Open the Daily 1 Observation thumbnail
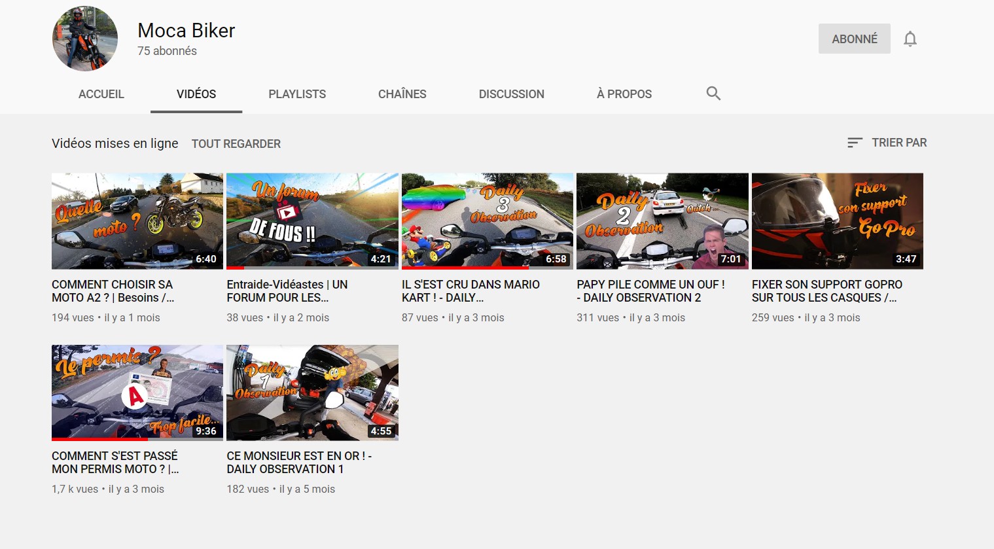994x549 pixels. (x=312, y=393)
